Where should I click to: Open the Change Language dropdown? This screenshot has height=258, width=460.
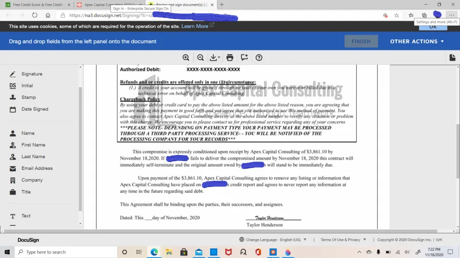pyautogui.click(x=273, y=240)
